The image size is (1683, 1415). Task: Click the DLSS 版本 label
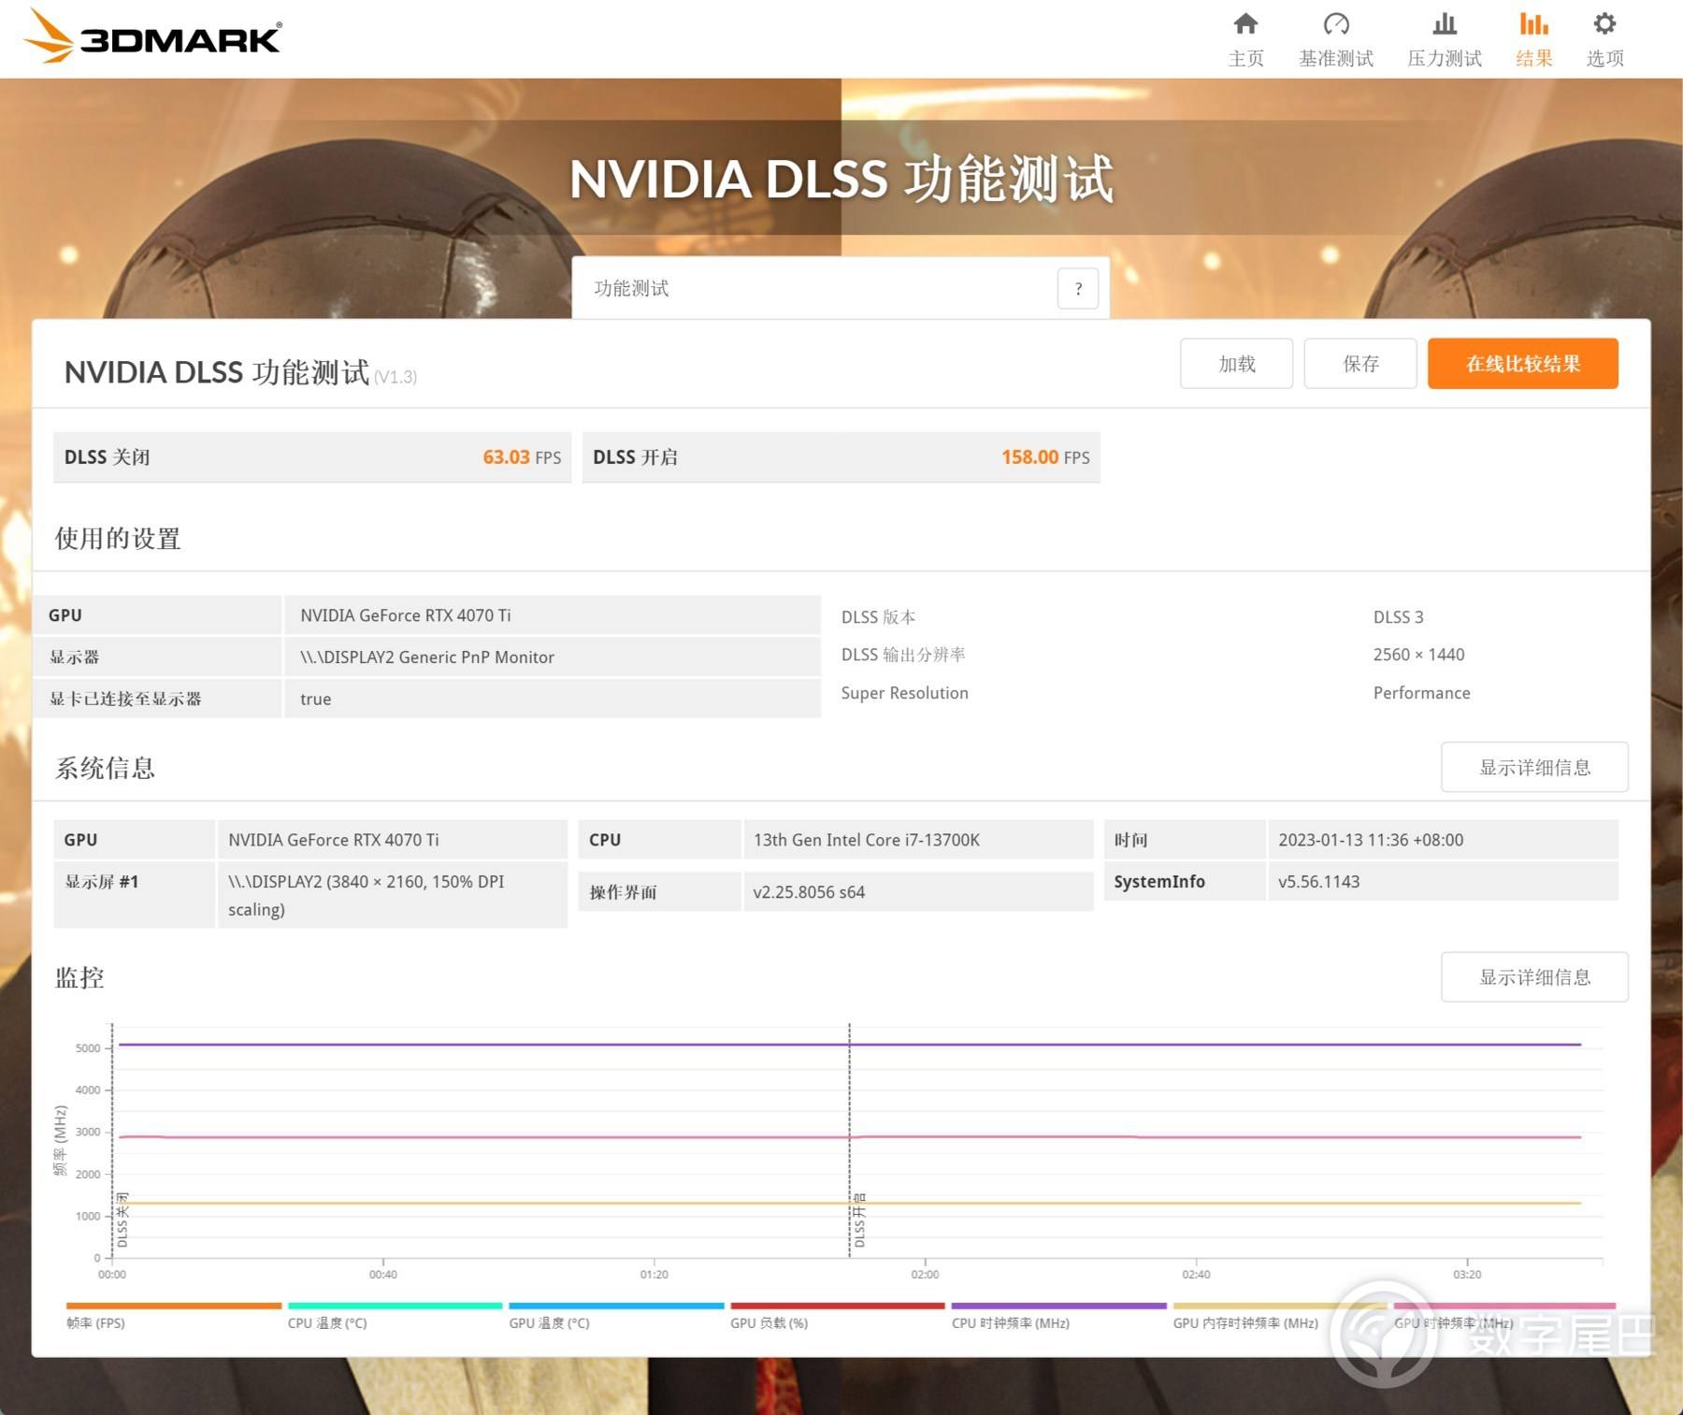(878, 617)
